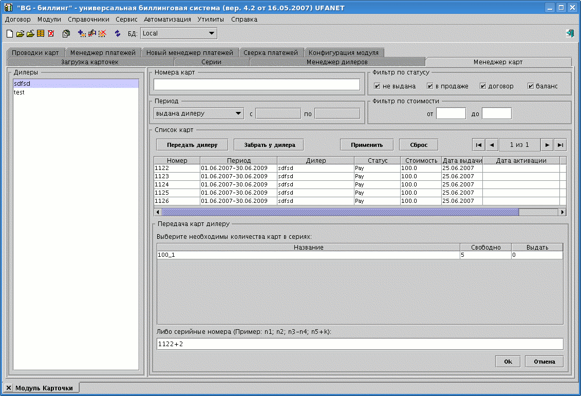Close the Модуль Карточки bottom tab
The width and height of the screenshot is (581, 396).
[9, 388]
